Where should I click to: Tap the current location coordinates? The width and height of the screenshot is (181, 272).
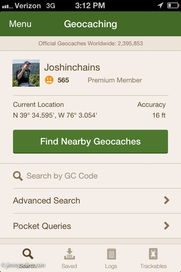pyautogui.click(x=55, y=115)
